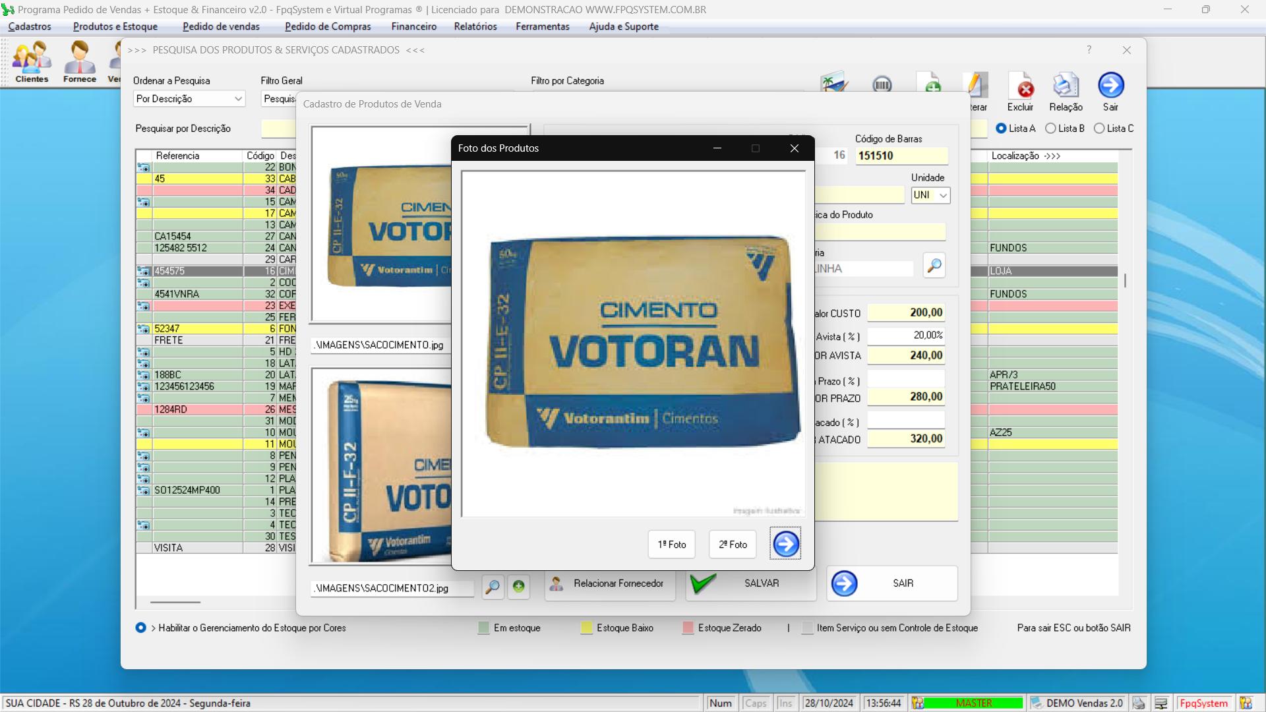Screen dimensions: 1266x712
Task: Open the Pedido de vendas menu
Action: [x=221, y=26]
